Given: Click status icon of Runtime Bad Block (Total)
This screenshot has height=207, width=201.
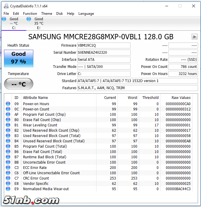Looking at the screenshot, I should (8, 157).
